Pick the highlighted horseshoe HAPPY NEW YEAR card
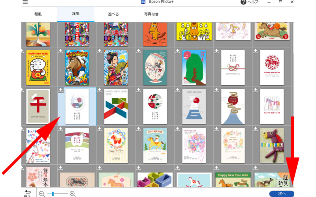This screenshot has height=197, width=316. click(x=77, y=106)
